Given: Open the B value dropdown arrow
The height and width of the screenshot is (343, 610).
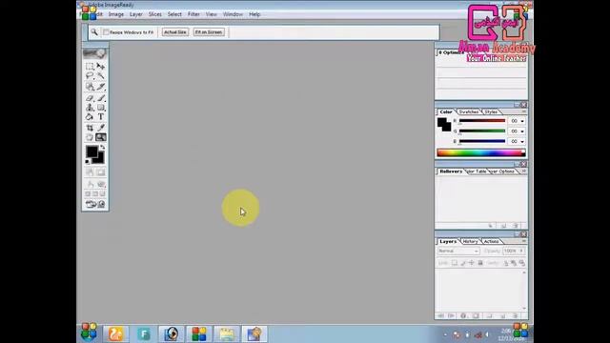Looking at the screenshot, I should tap(522, 142).
